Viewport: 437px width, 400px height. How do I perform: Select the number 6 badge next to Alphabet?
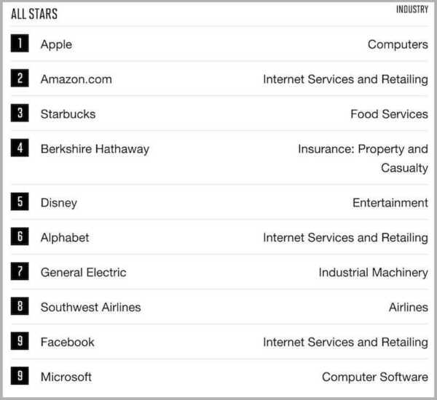click(x=20, y=237)
